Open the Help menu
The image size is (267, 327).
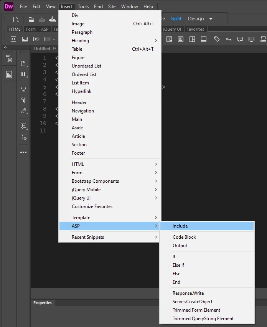(x=148, y=7)
